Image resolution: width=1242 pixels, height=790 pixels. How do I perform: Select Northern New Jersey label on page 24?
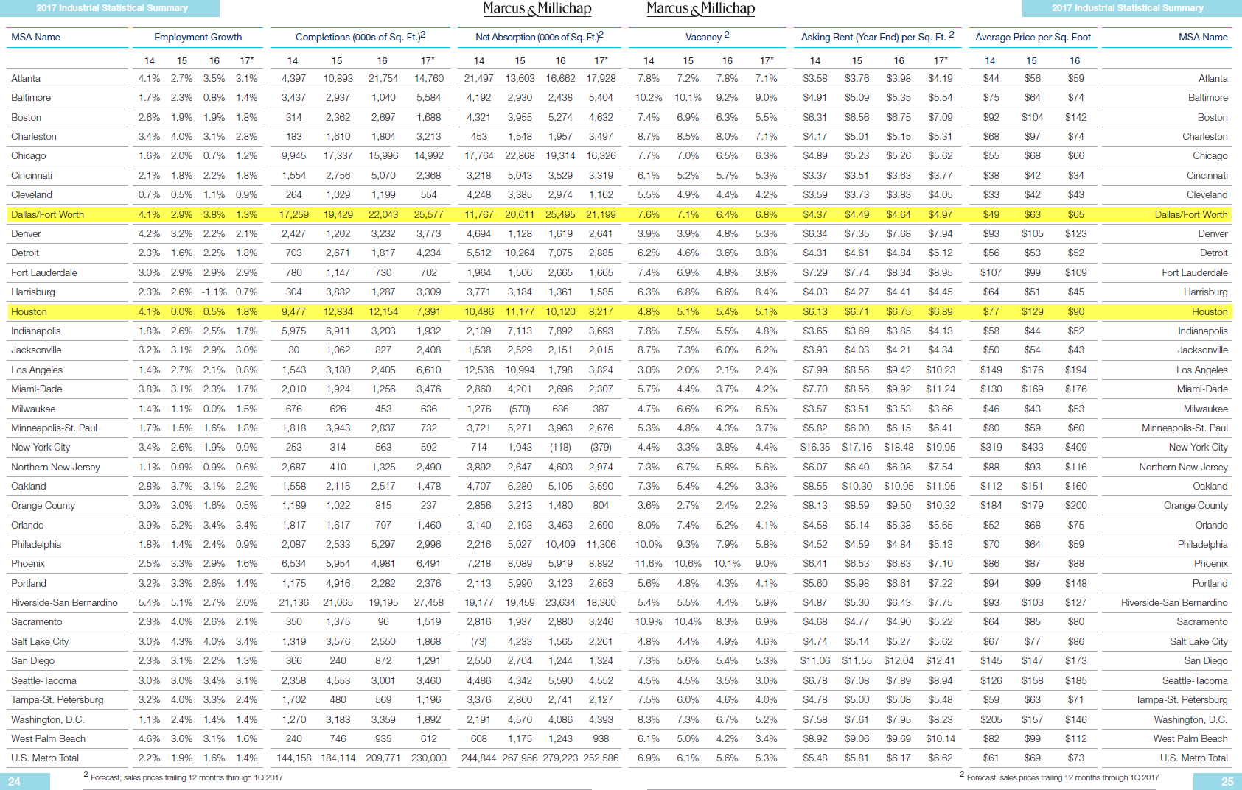click(x=55, y=467)
